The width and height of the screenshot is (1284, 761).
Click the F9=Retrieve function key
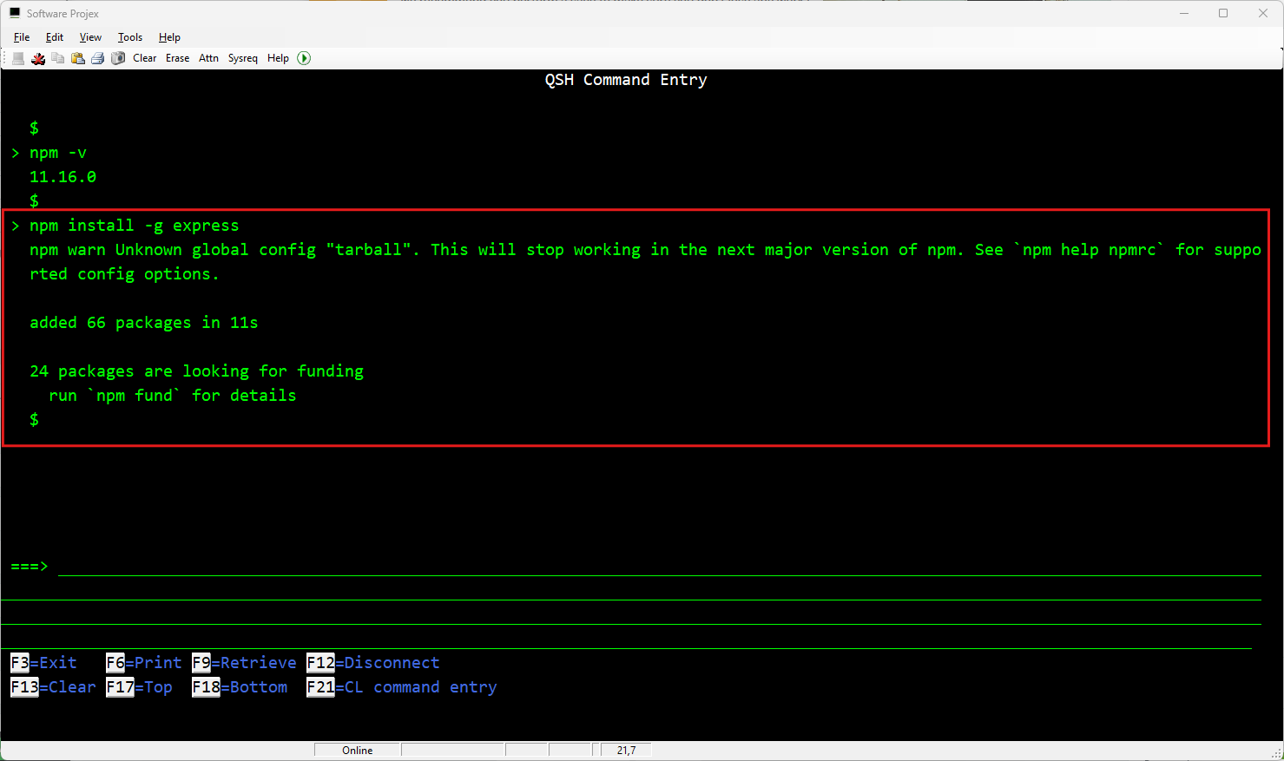[244, 663]
